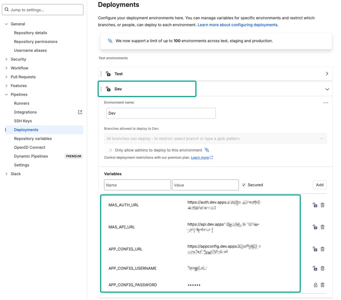This screenshot has width=341, height=300.
Task: Expand the Test environment
Action: 327,74
